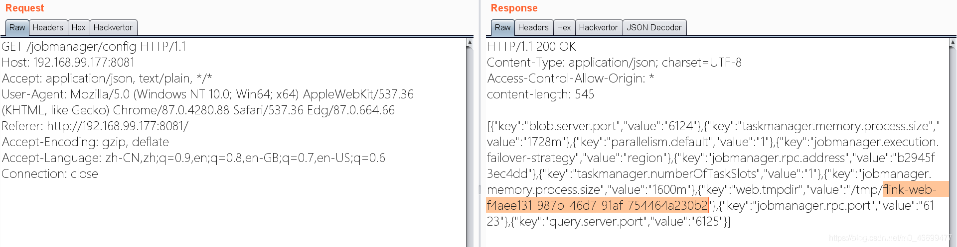Viewport: 957px width, 247px height.
Task: Select the request Raw tab
Action: (x=17, y=28)
